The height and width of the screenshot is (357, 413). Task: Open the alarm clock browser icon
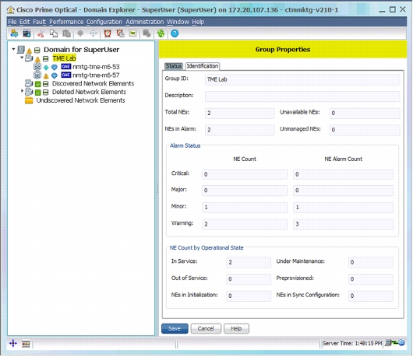(x=108, y=33)
